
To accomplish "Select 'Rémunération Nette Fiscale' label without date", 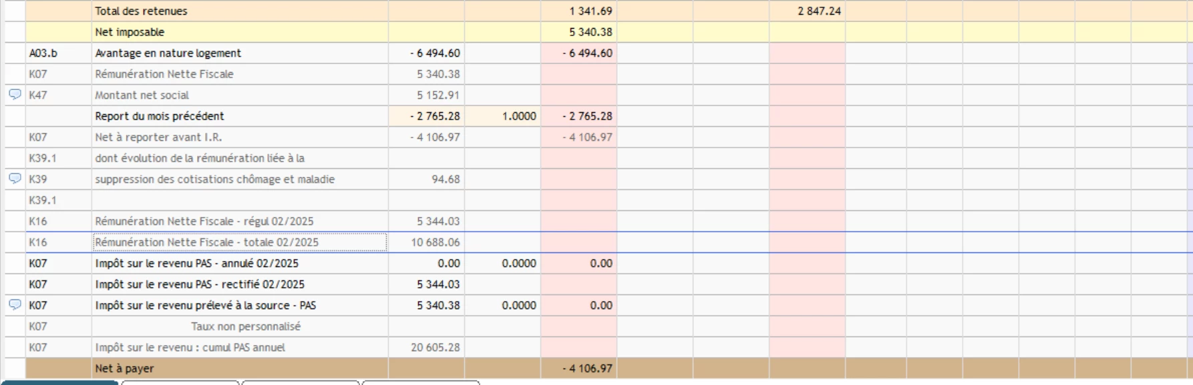I will tap(164, 74).
